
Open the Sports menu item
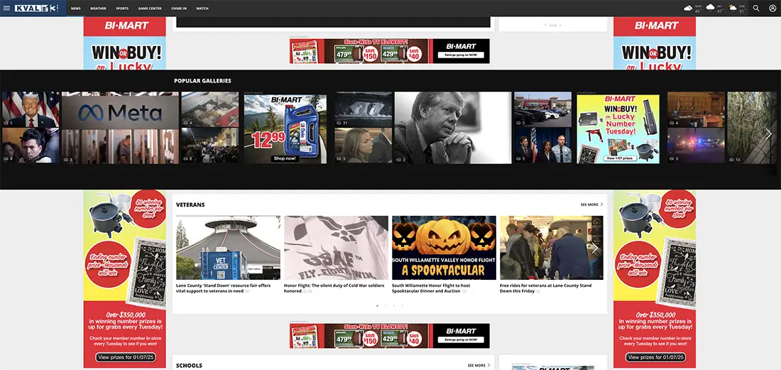coord(122,9)
